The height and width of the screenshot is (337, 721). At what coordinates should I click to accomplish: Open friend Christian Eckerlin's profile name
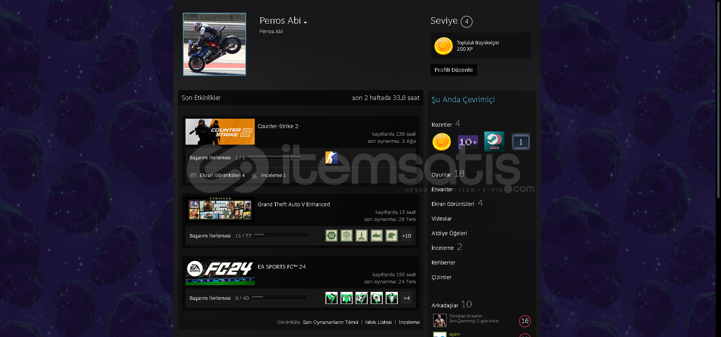click(x=465, y=316)
